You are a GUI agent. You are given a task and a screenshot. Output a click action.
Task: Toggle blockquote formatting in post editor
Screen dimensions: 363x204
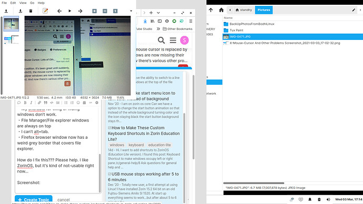pyautogui.click(x=46, y=103)
